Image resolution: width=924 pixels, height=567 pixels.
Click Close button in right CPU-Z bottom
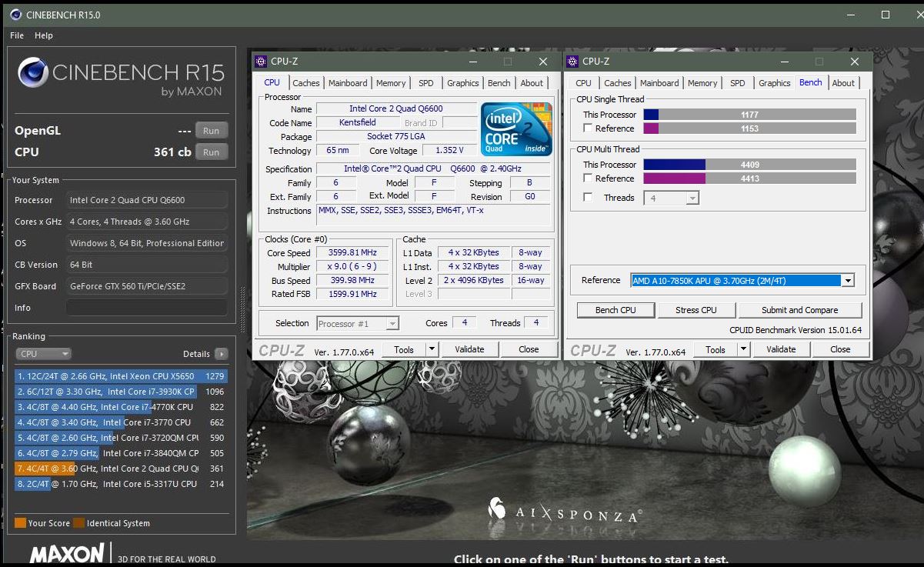(840, 349)
